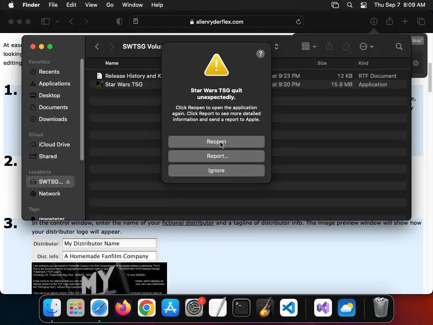Click the fictional distributor link
This screenshot has height=325, width=433.
pos(188,223)
